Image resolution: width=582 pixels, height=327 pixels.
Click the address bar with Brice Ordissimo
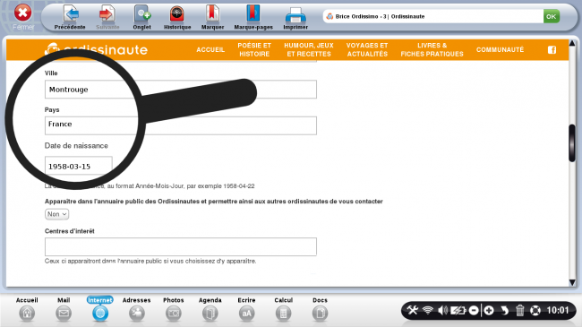[433, 16]
